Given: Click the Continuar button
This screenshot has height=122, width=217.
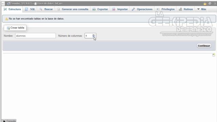Looking at the screenshot, I should 204,46.
